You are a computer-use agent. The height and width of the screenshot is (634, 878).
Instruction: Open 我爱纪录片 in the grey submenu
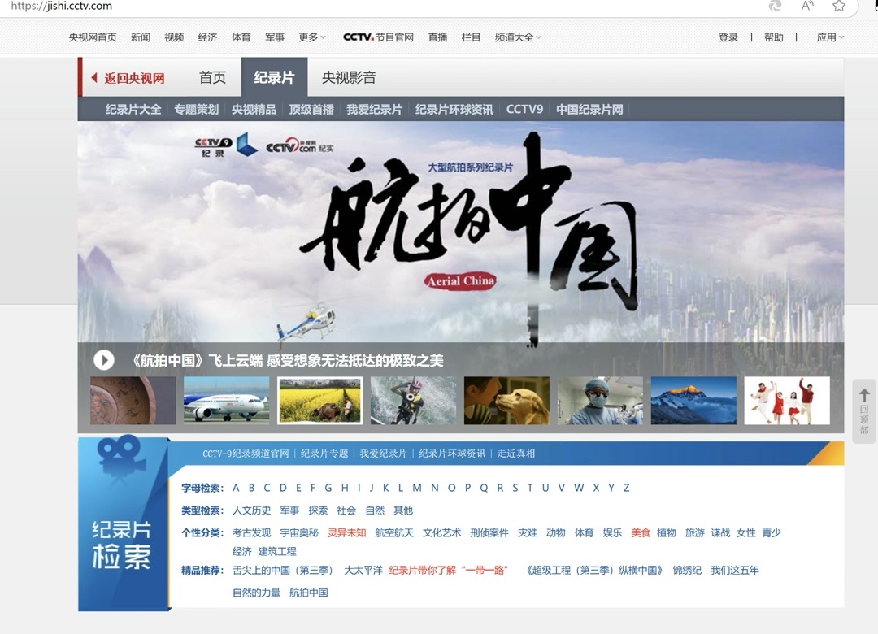pyautogui.click(x=374, y=109)
